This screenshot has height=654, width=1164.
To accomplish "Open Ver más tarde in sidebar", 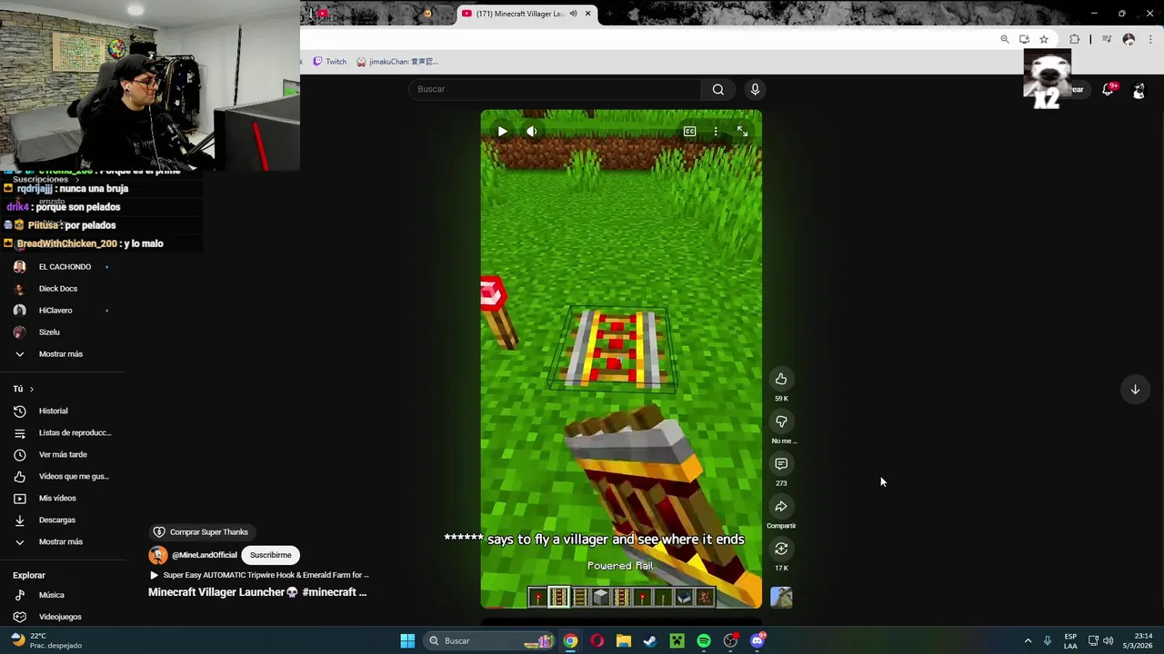I will 62,455.
